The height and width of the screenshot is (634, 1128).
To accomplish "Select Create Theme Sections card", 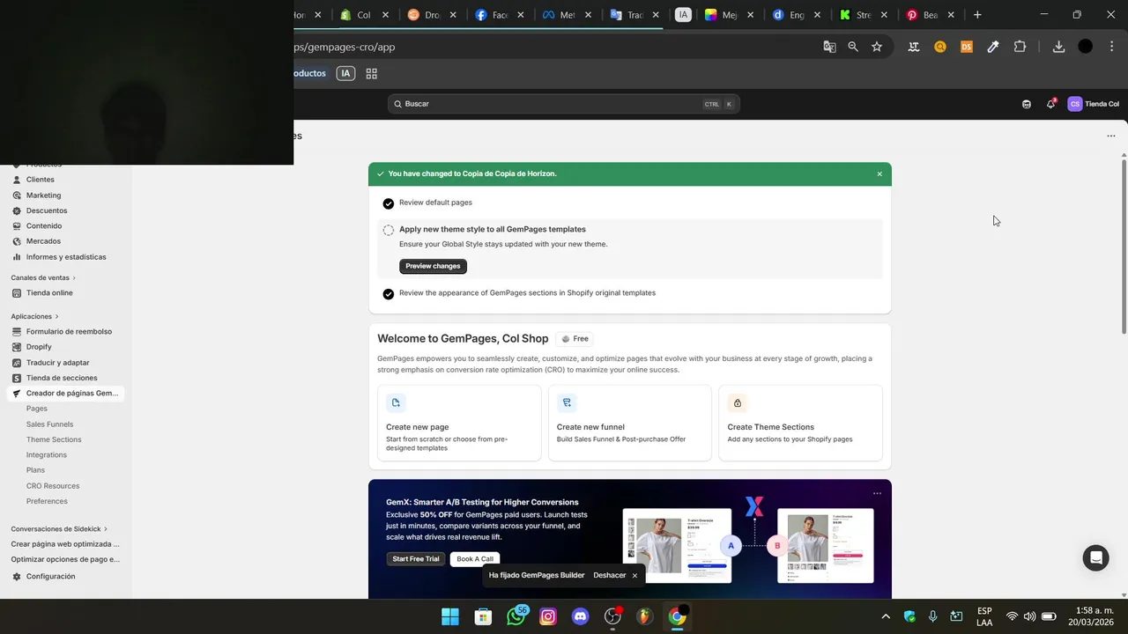I will coord(800,423).
